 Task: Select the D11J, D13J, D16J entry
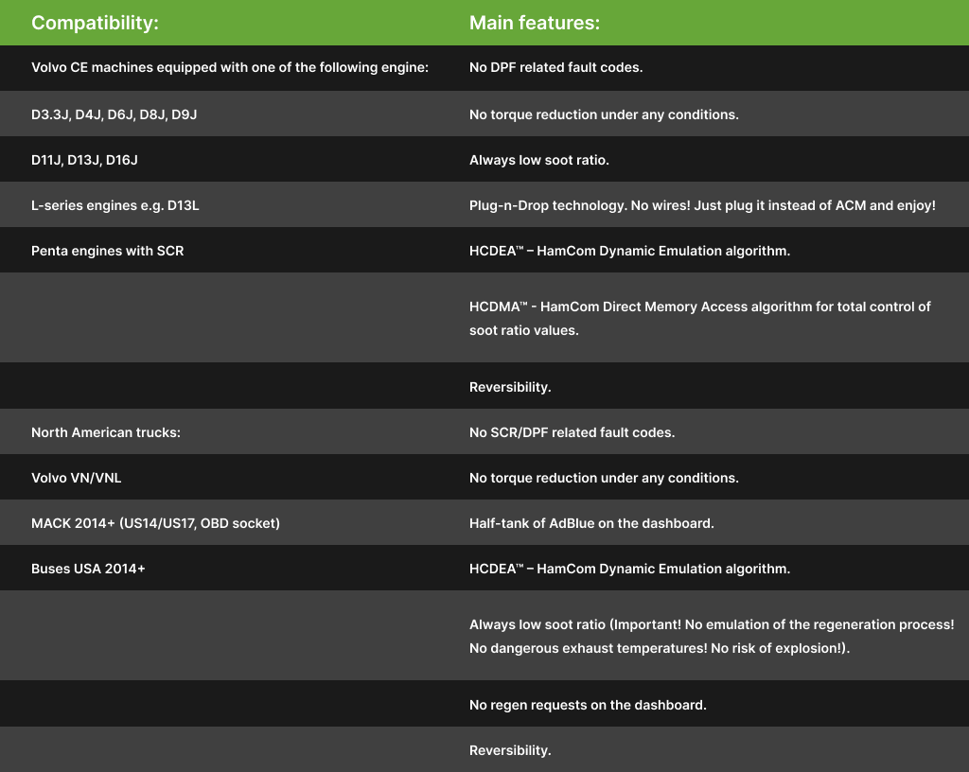coord(84,160)
